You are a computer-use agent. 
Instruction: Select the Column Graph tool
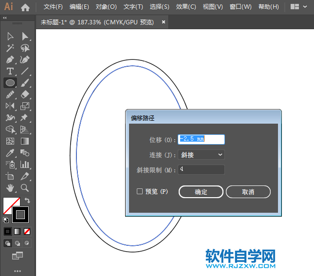click(25, 165)
